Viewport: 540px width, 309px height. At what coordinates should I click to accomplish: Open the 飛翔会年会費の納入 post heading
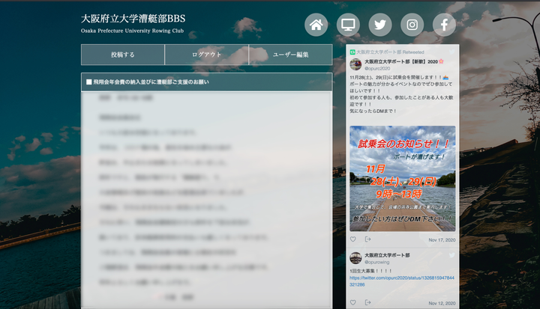pos(207,82)
